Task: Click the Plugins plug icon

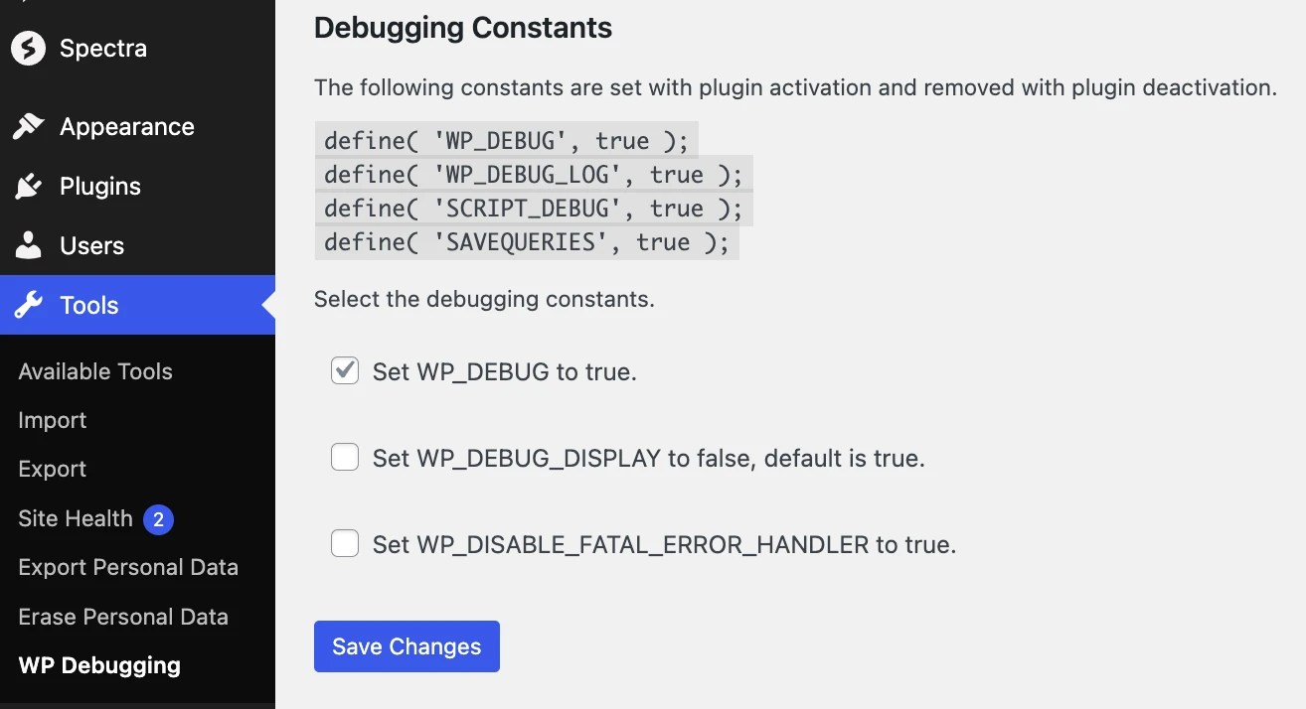Action: tap(28, 186)
